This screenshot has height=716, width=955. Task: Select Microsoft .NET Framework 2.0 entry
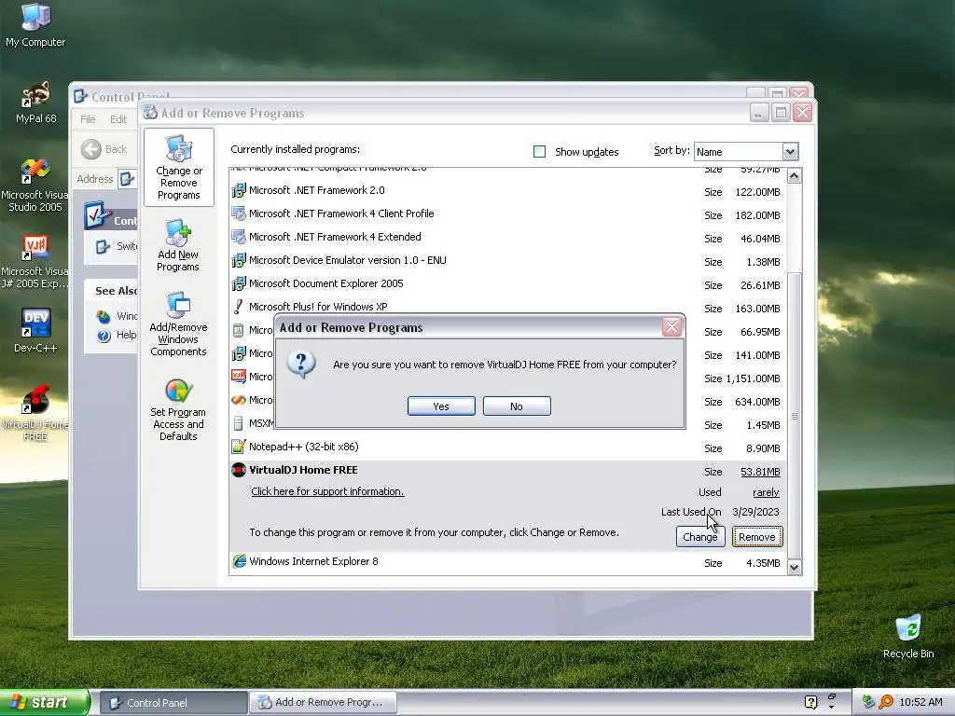click(508, 191)
